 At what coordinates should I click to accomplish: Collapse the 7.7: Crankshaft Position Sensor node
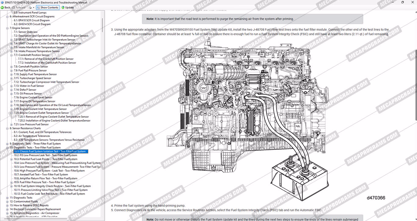tap(12, 55)
